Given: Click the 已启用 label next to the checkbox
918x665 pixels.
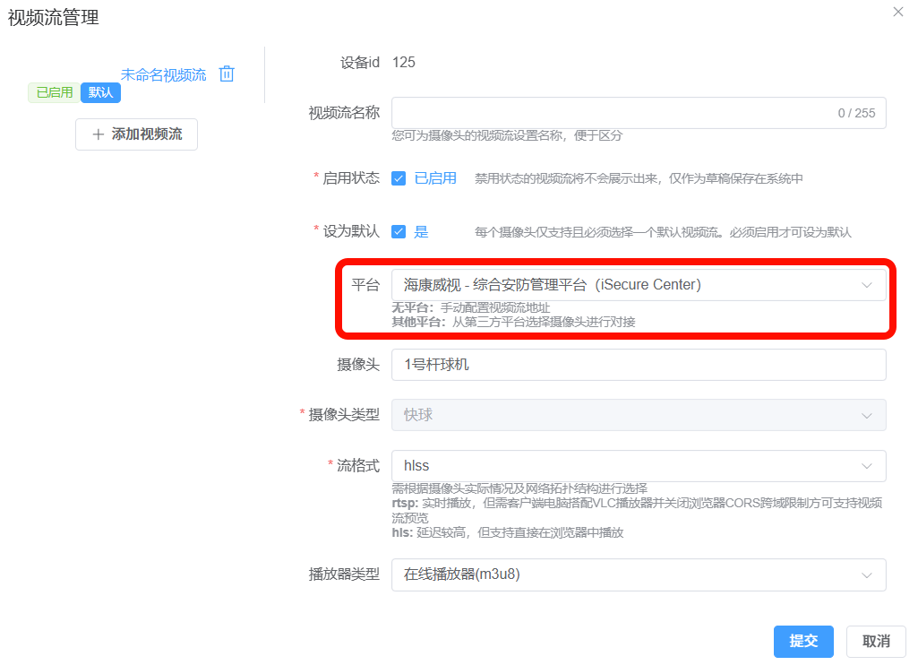Looking at the screenshot, I should 435,178.
